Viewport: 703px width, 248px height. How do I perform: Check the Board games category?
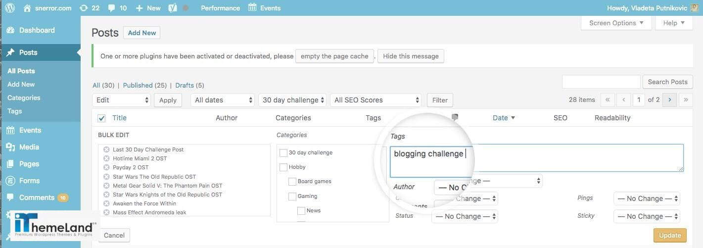[292, 181]
